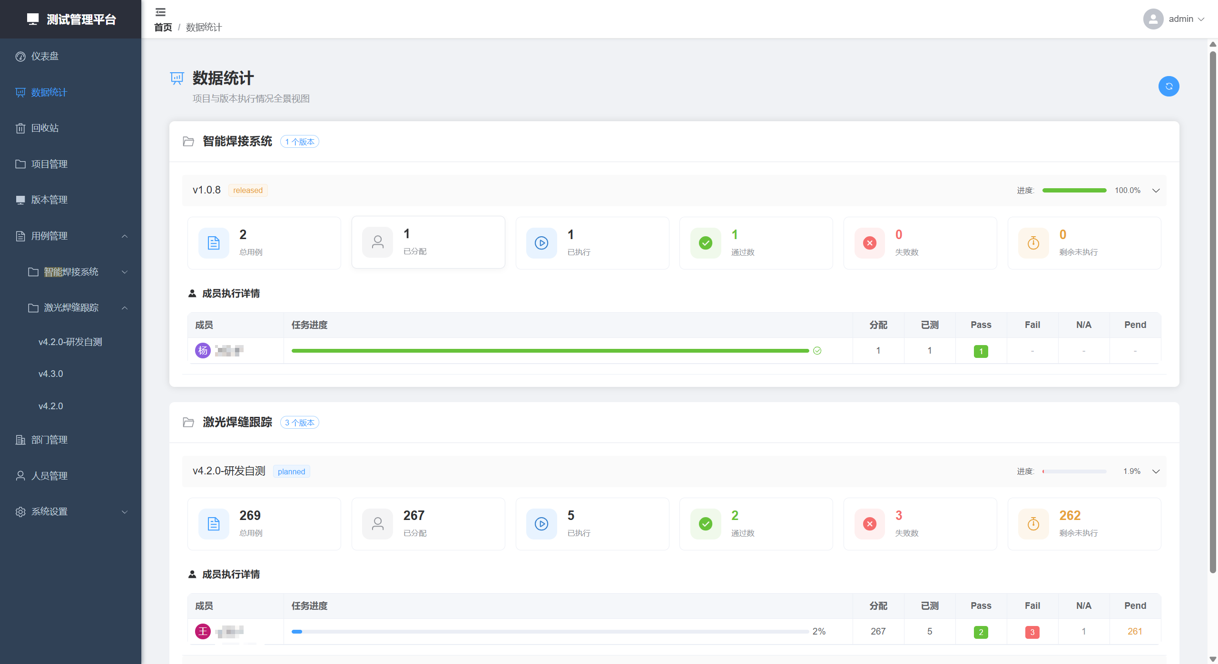Viewport: 1218px width, 664px height.
Task: Click the admin user avatar icon
Action: click(x=1153, y=19)
